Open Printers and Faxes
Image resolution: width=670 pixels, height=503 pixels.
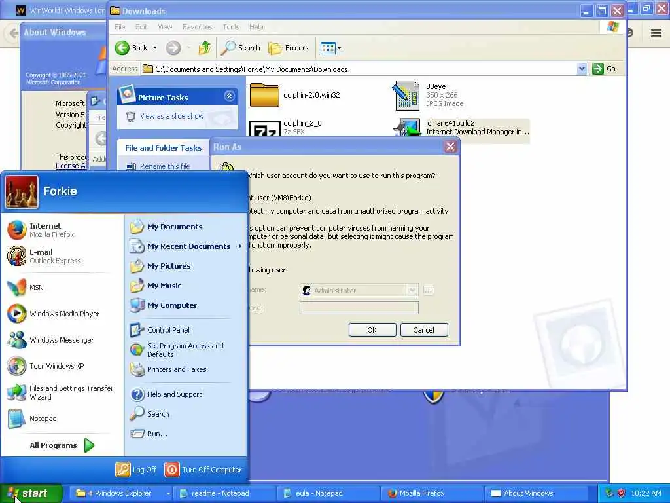coord(168,369)
